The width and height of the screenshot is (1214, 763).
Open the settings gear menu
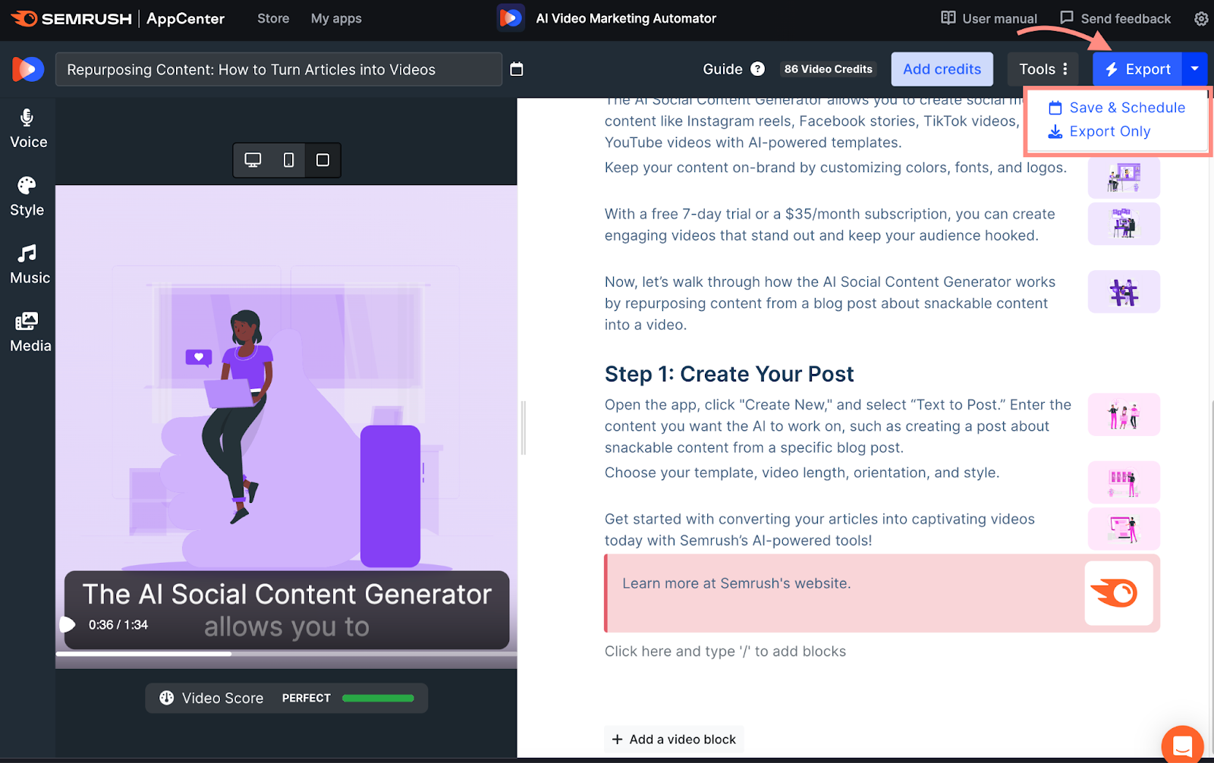point(1200,18)
